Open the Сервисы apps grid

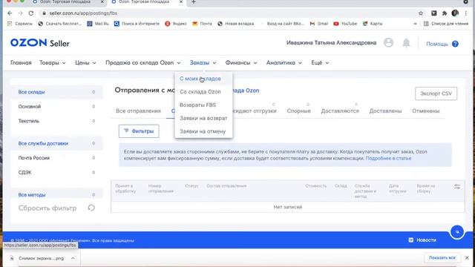(x=20, y=24)
